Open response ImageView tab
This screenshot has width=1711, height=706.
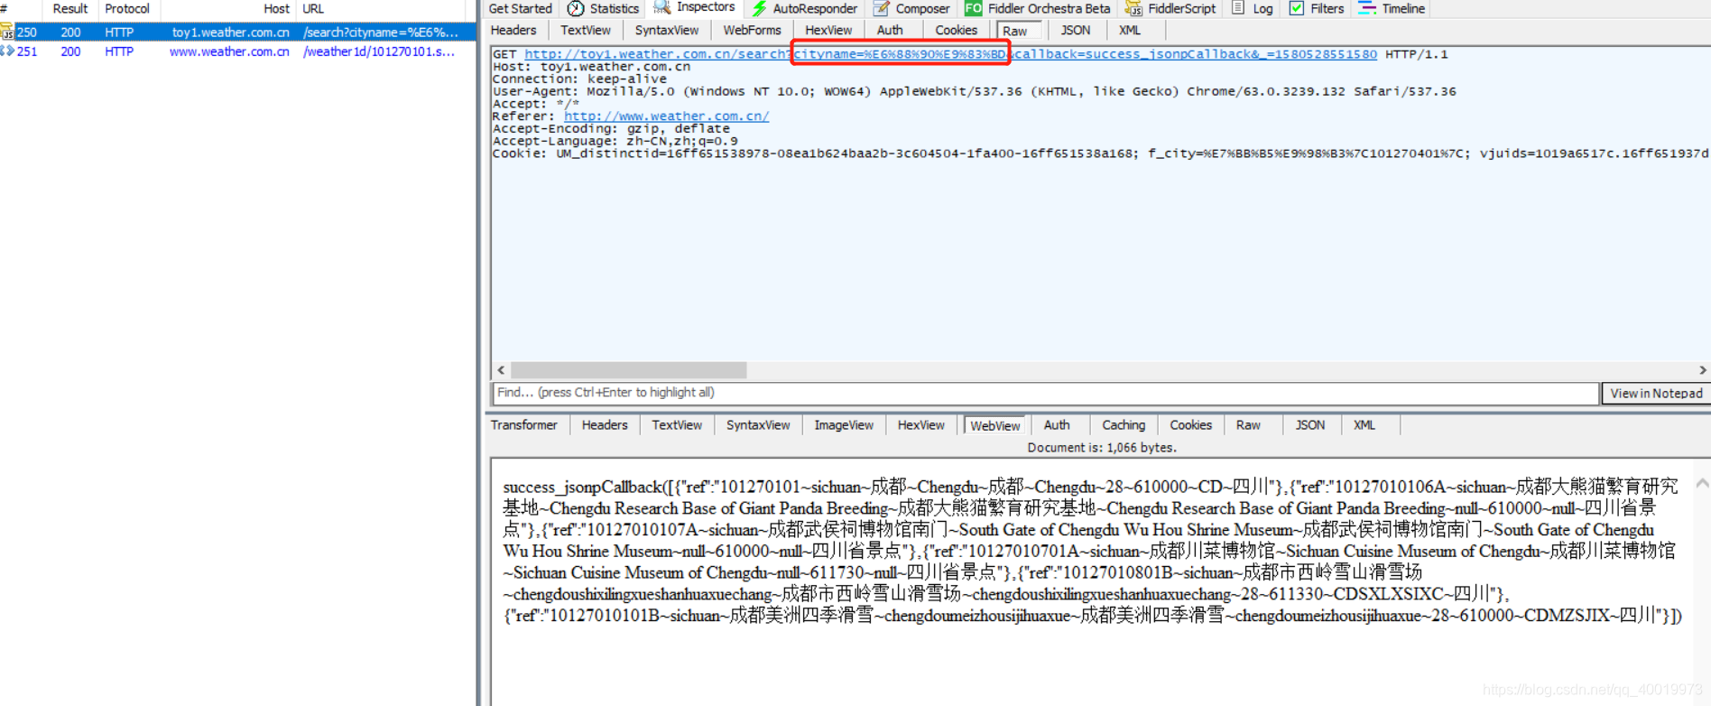(844, 425)
